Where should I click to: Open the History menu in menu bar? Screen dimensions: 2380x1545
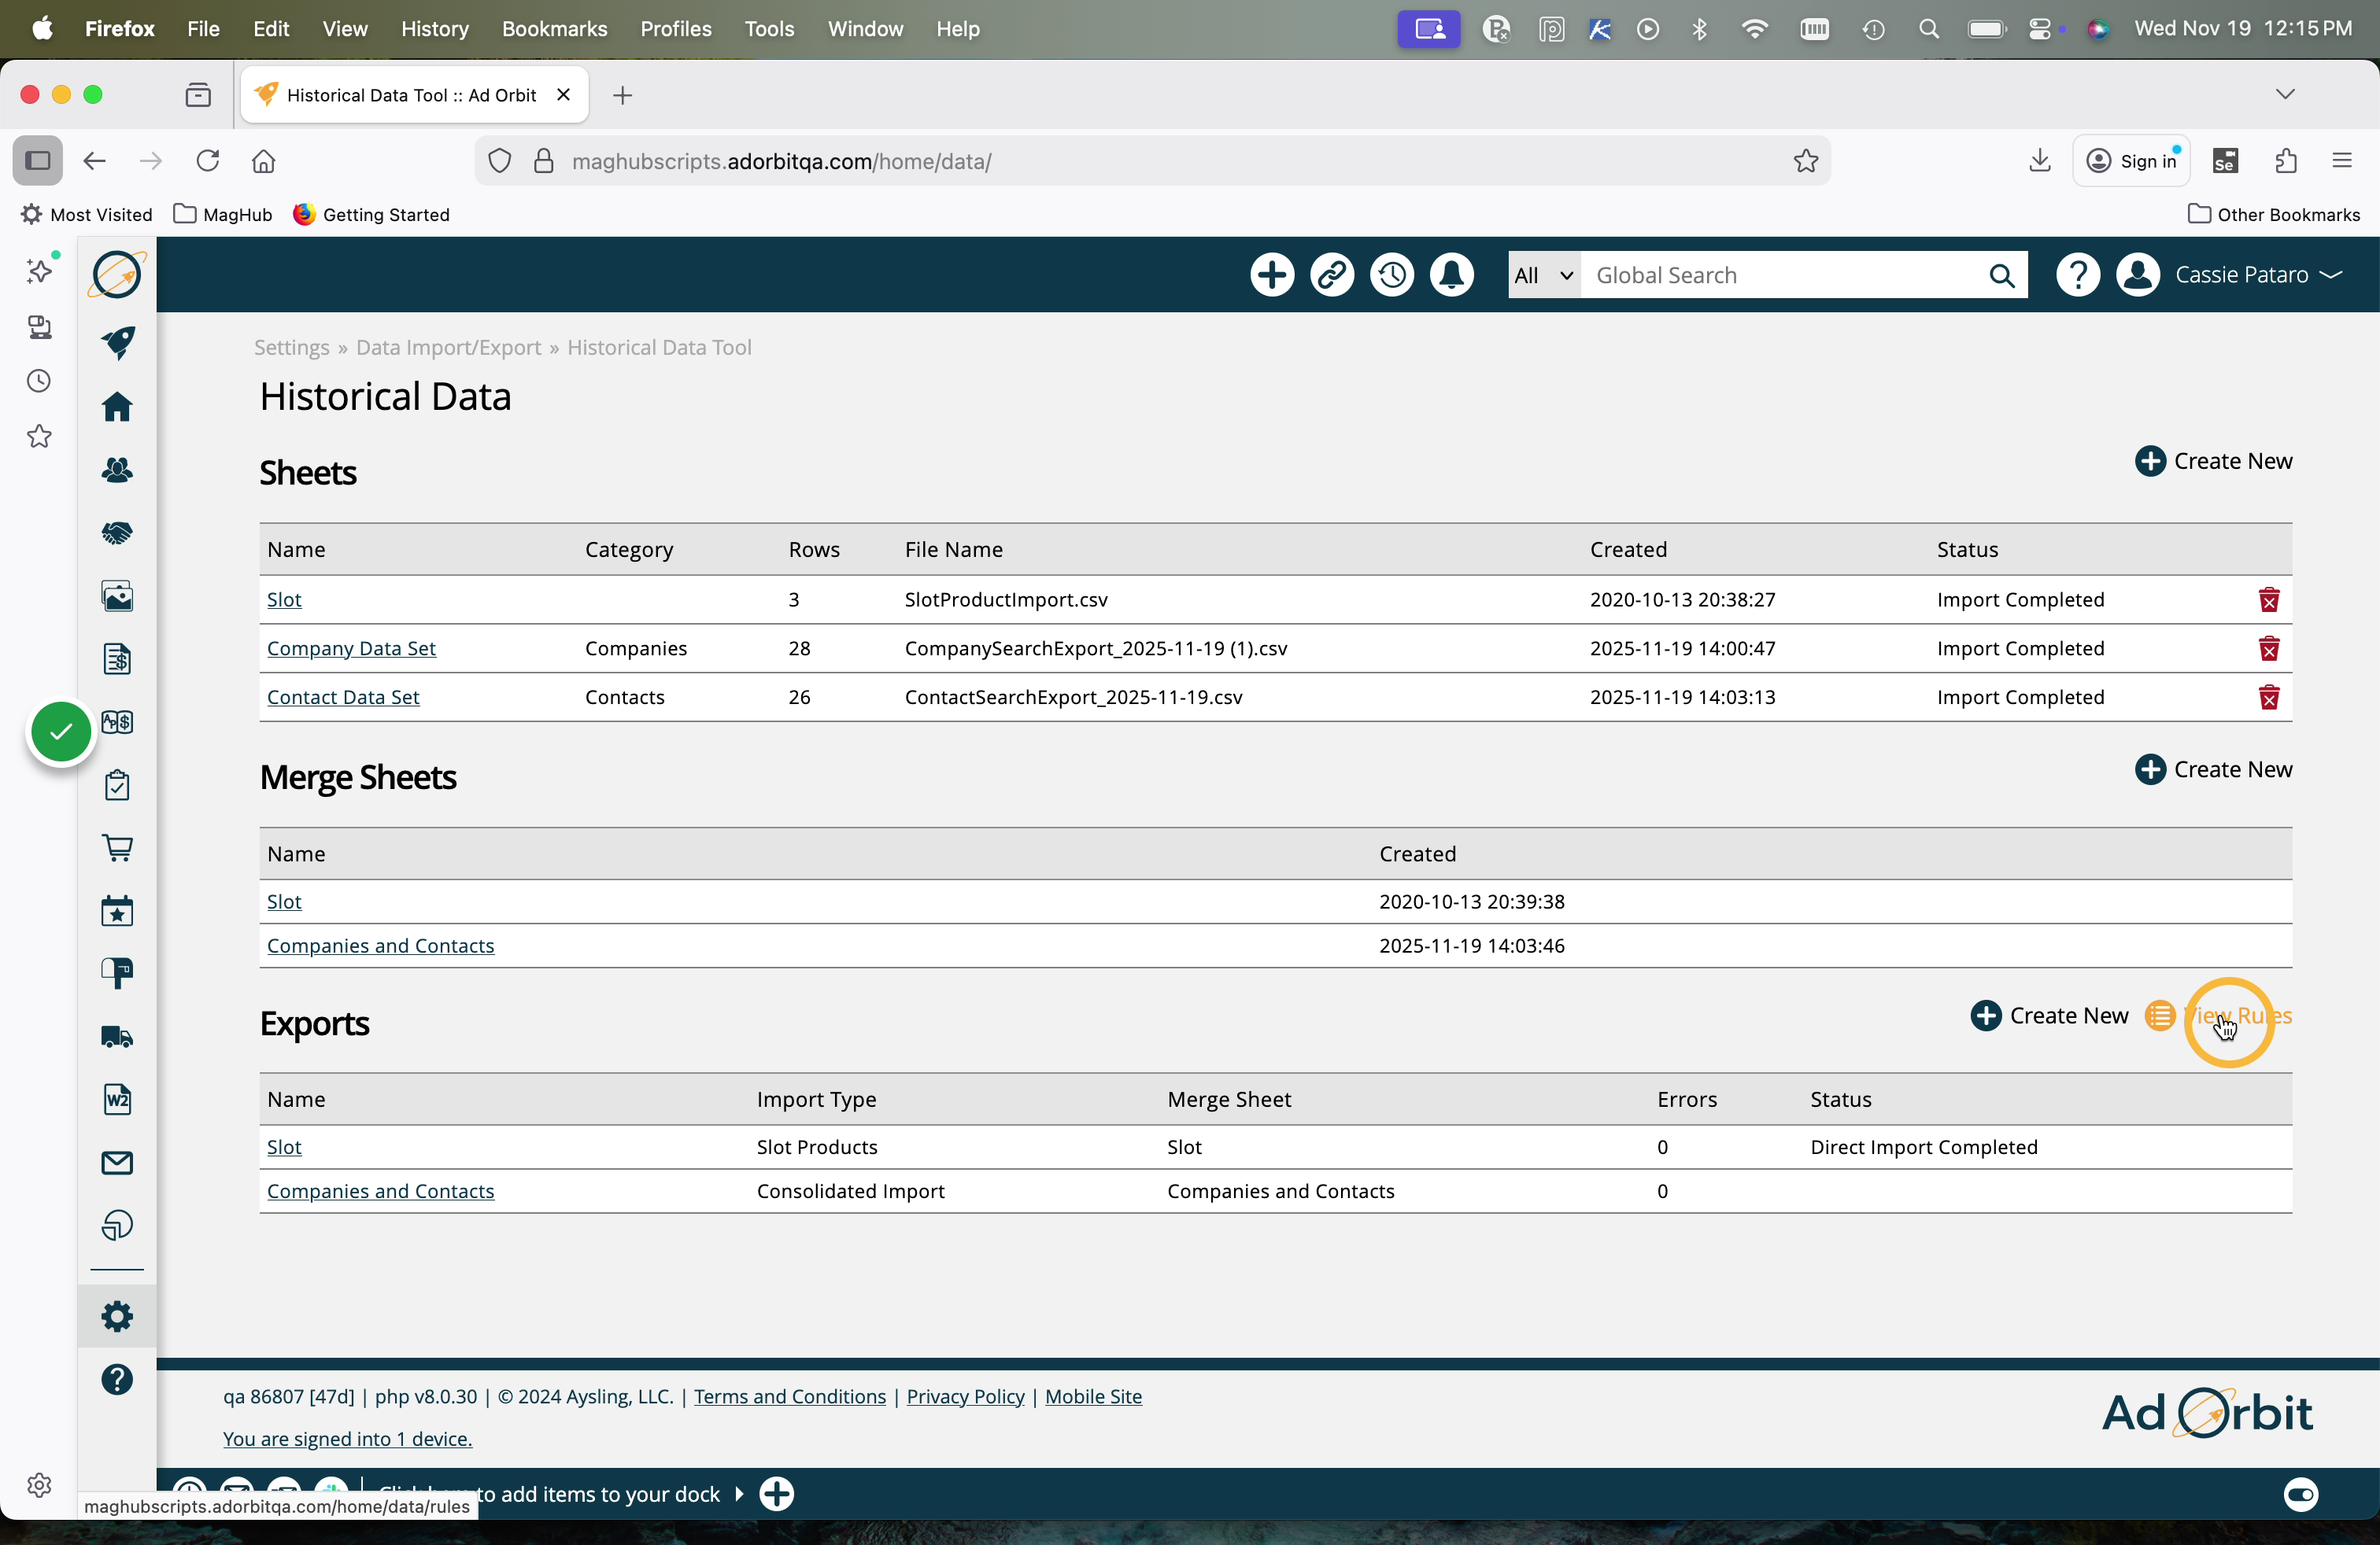point(434,29)
